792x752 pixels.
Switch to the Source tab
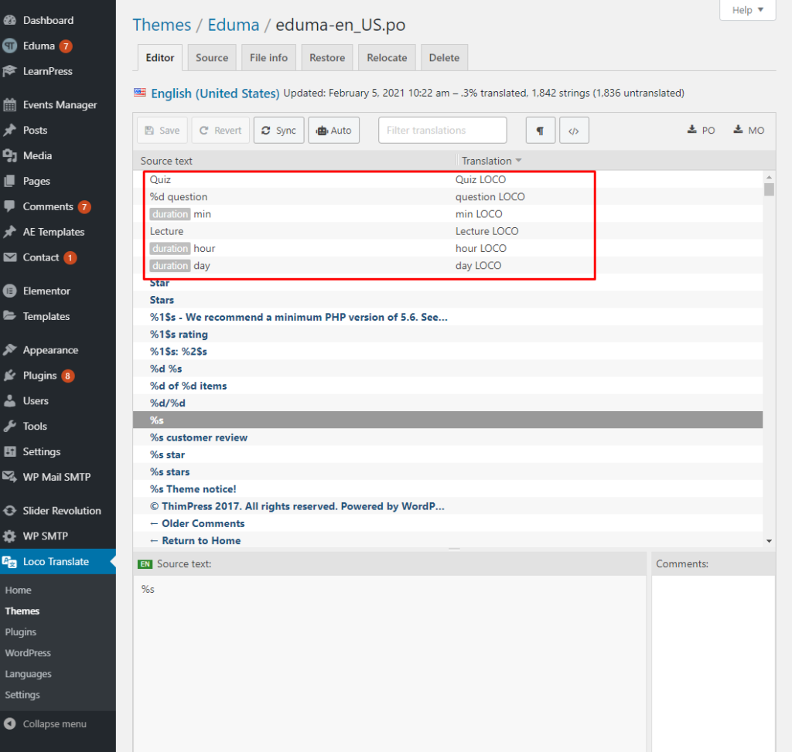[x=211, y=56]
